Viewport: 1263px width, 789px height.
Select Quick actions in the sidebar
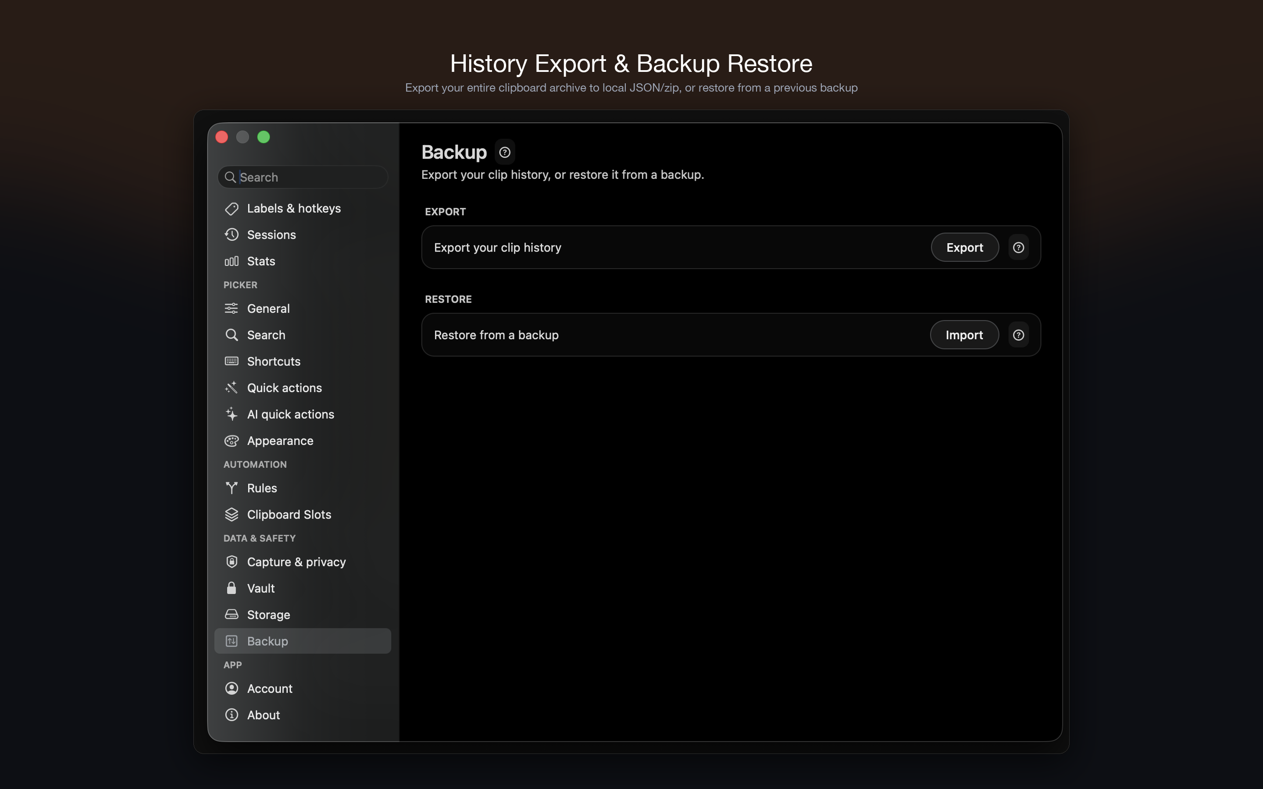303,388
